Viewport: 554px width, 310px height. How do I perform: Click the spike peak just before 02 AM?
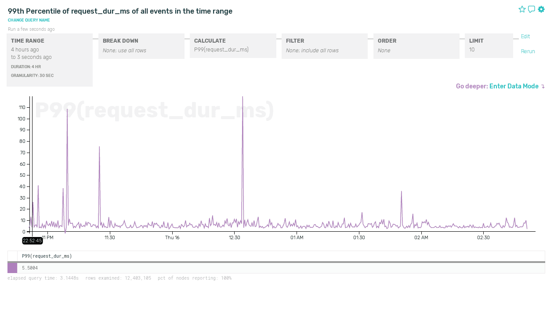(401, 192)
